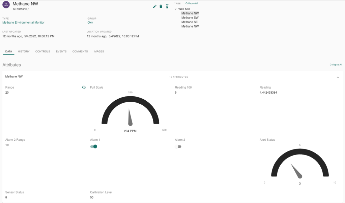
Task: Select Methane SW in the tree
Action: coord(190,18)
